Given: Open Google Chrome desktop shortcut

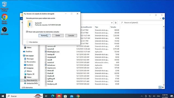Looking at the screenshot, I should (4, 19).
